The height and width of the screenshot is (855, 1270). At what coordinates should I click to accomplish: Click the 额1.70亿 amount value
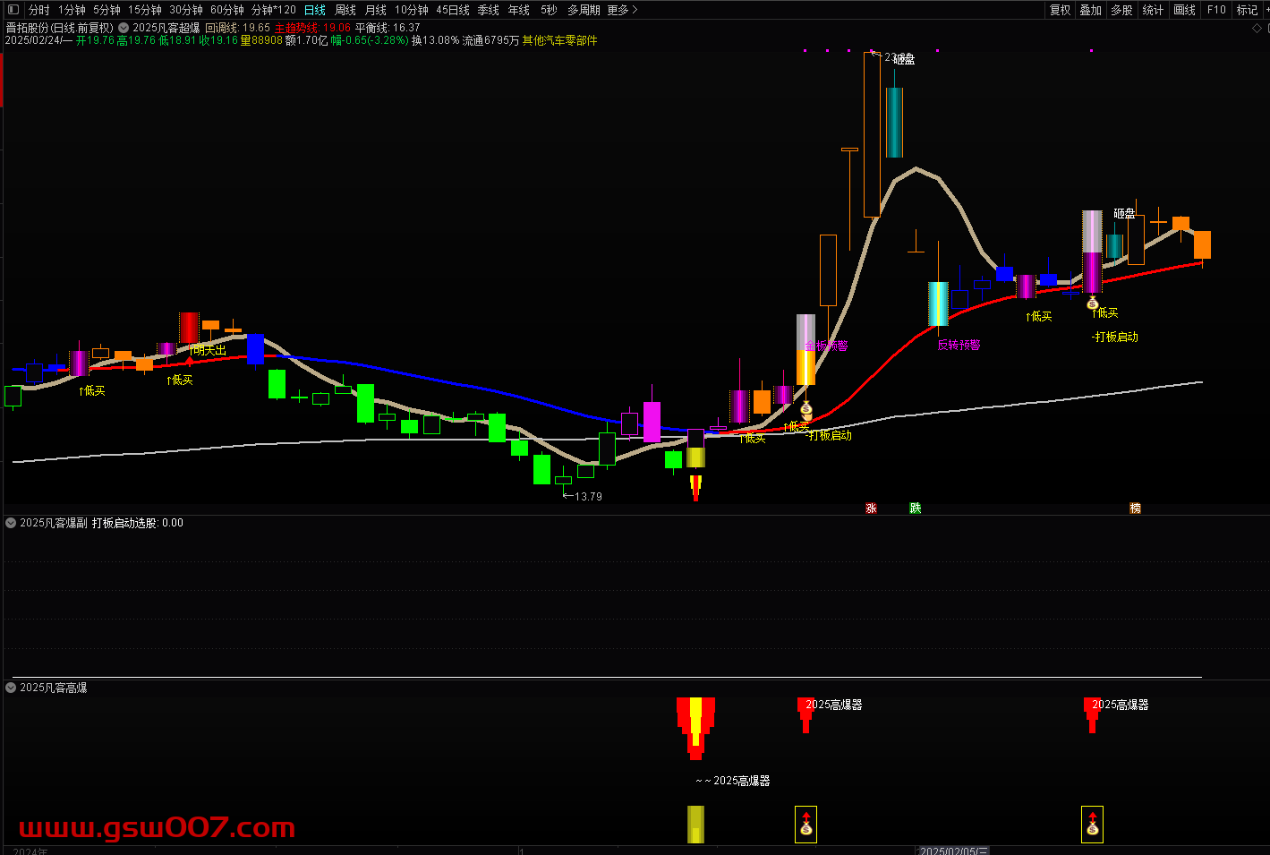(x=306, y=40)
